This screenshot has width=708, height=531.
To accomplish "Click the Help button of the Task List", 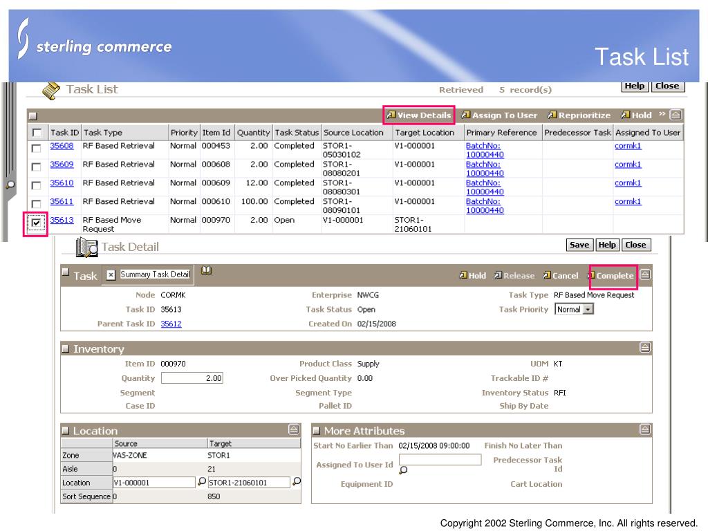I will point(635,86).
